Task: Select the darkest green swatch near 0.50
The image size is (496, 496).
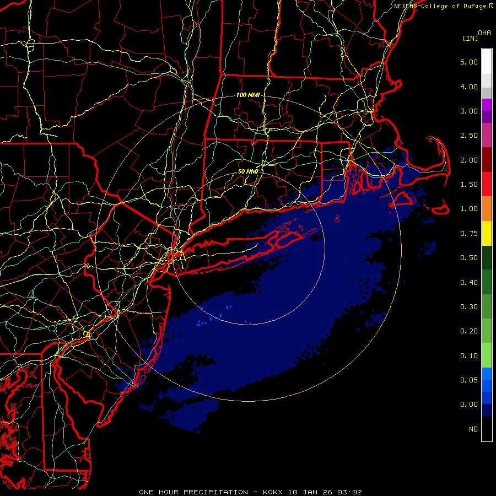Action: tap(487, 258)
